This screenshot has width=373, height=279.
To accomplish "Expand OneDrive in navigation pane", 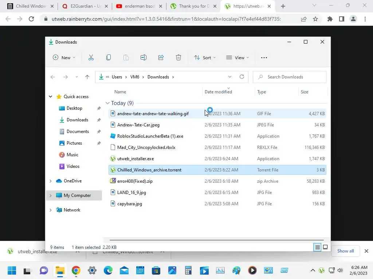I will 50,181.
